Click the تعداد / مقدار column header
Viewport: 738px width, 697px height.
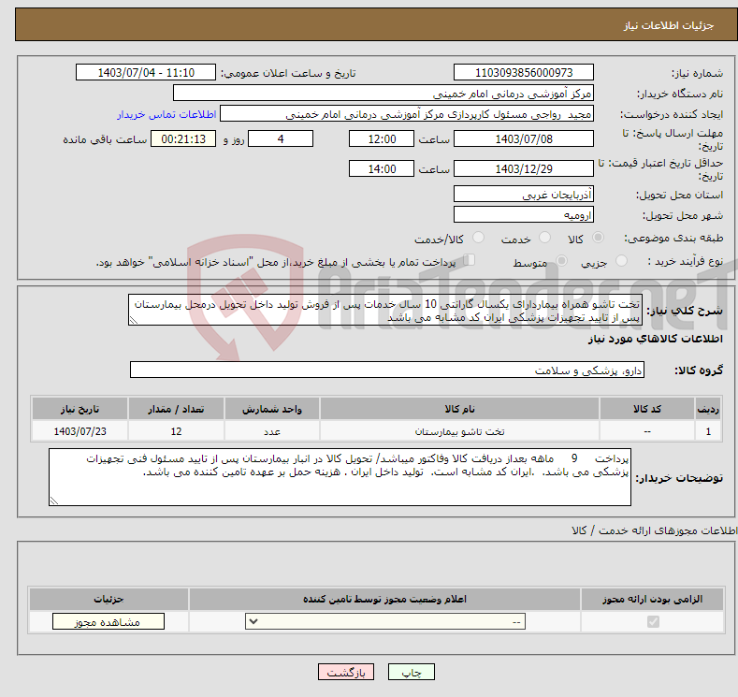point(176,409)
